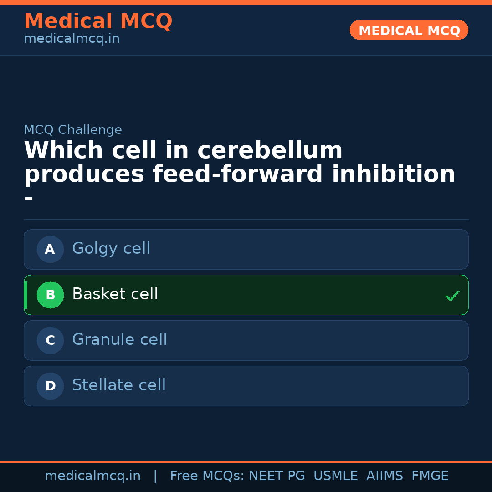The width and height of the screenshot is (492, 492).
Task: Click the green letter B circle badge
Action: click(50, 295)
